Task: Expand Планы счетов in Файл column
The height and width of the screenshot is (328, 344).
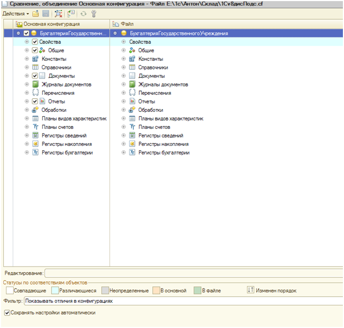Action: coord(123,127)
